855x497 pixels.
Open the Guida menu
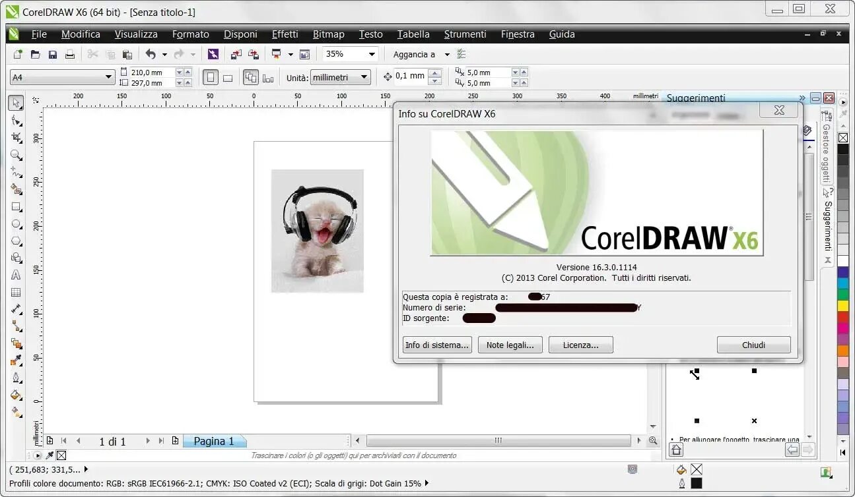coord(562,34)
